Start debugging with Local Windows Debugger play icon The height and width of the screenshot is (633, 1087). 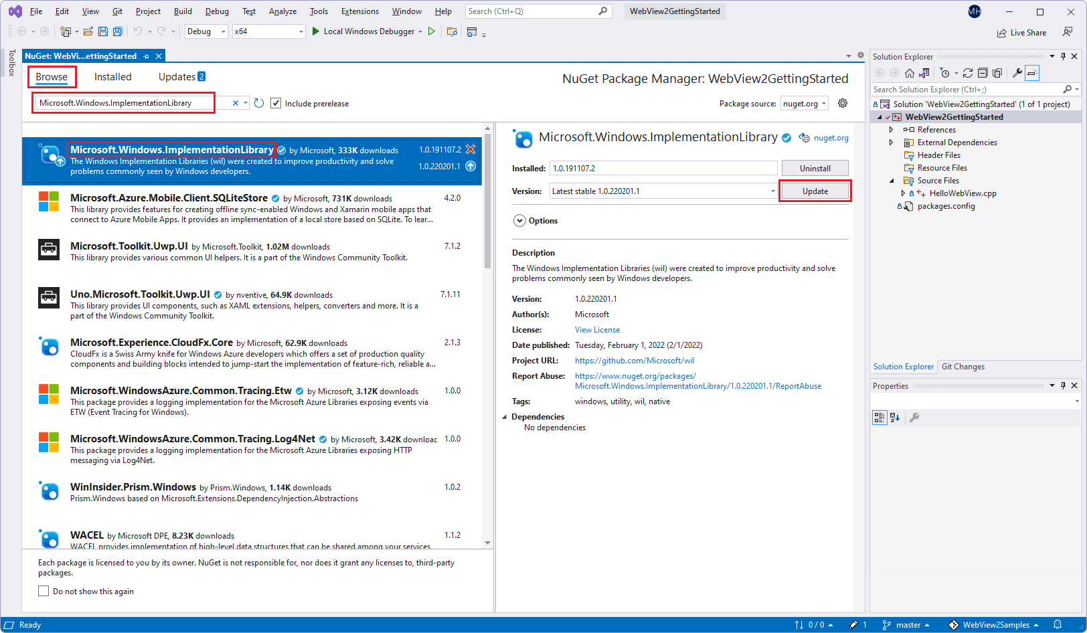[x=315, y=31]
